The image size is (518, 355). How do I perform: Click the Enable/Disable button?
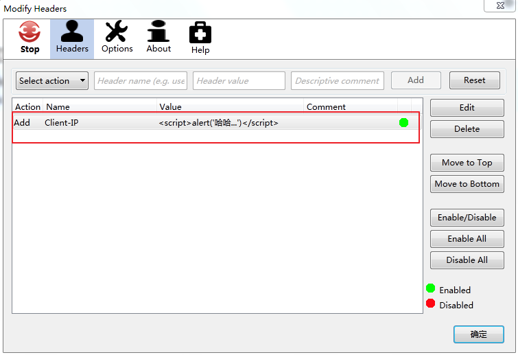coord(467,218)
